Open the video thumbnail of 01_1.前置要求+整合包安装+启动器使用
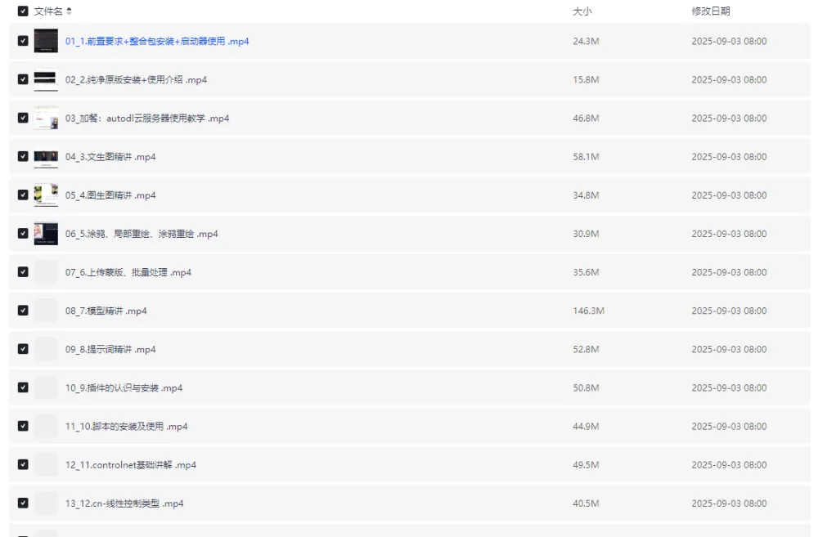Screen dimensions: 818x537 click(x=46, y=41)
